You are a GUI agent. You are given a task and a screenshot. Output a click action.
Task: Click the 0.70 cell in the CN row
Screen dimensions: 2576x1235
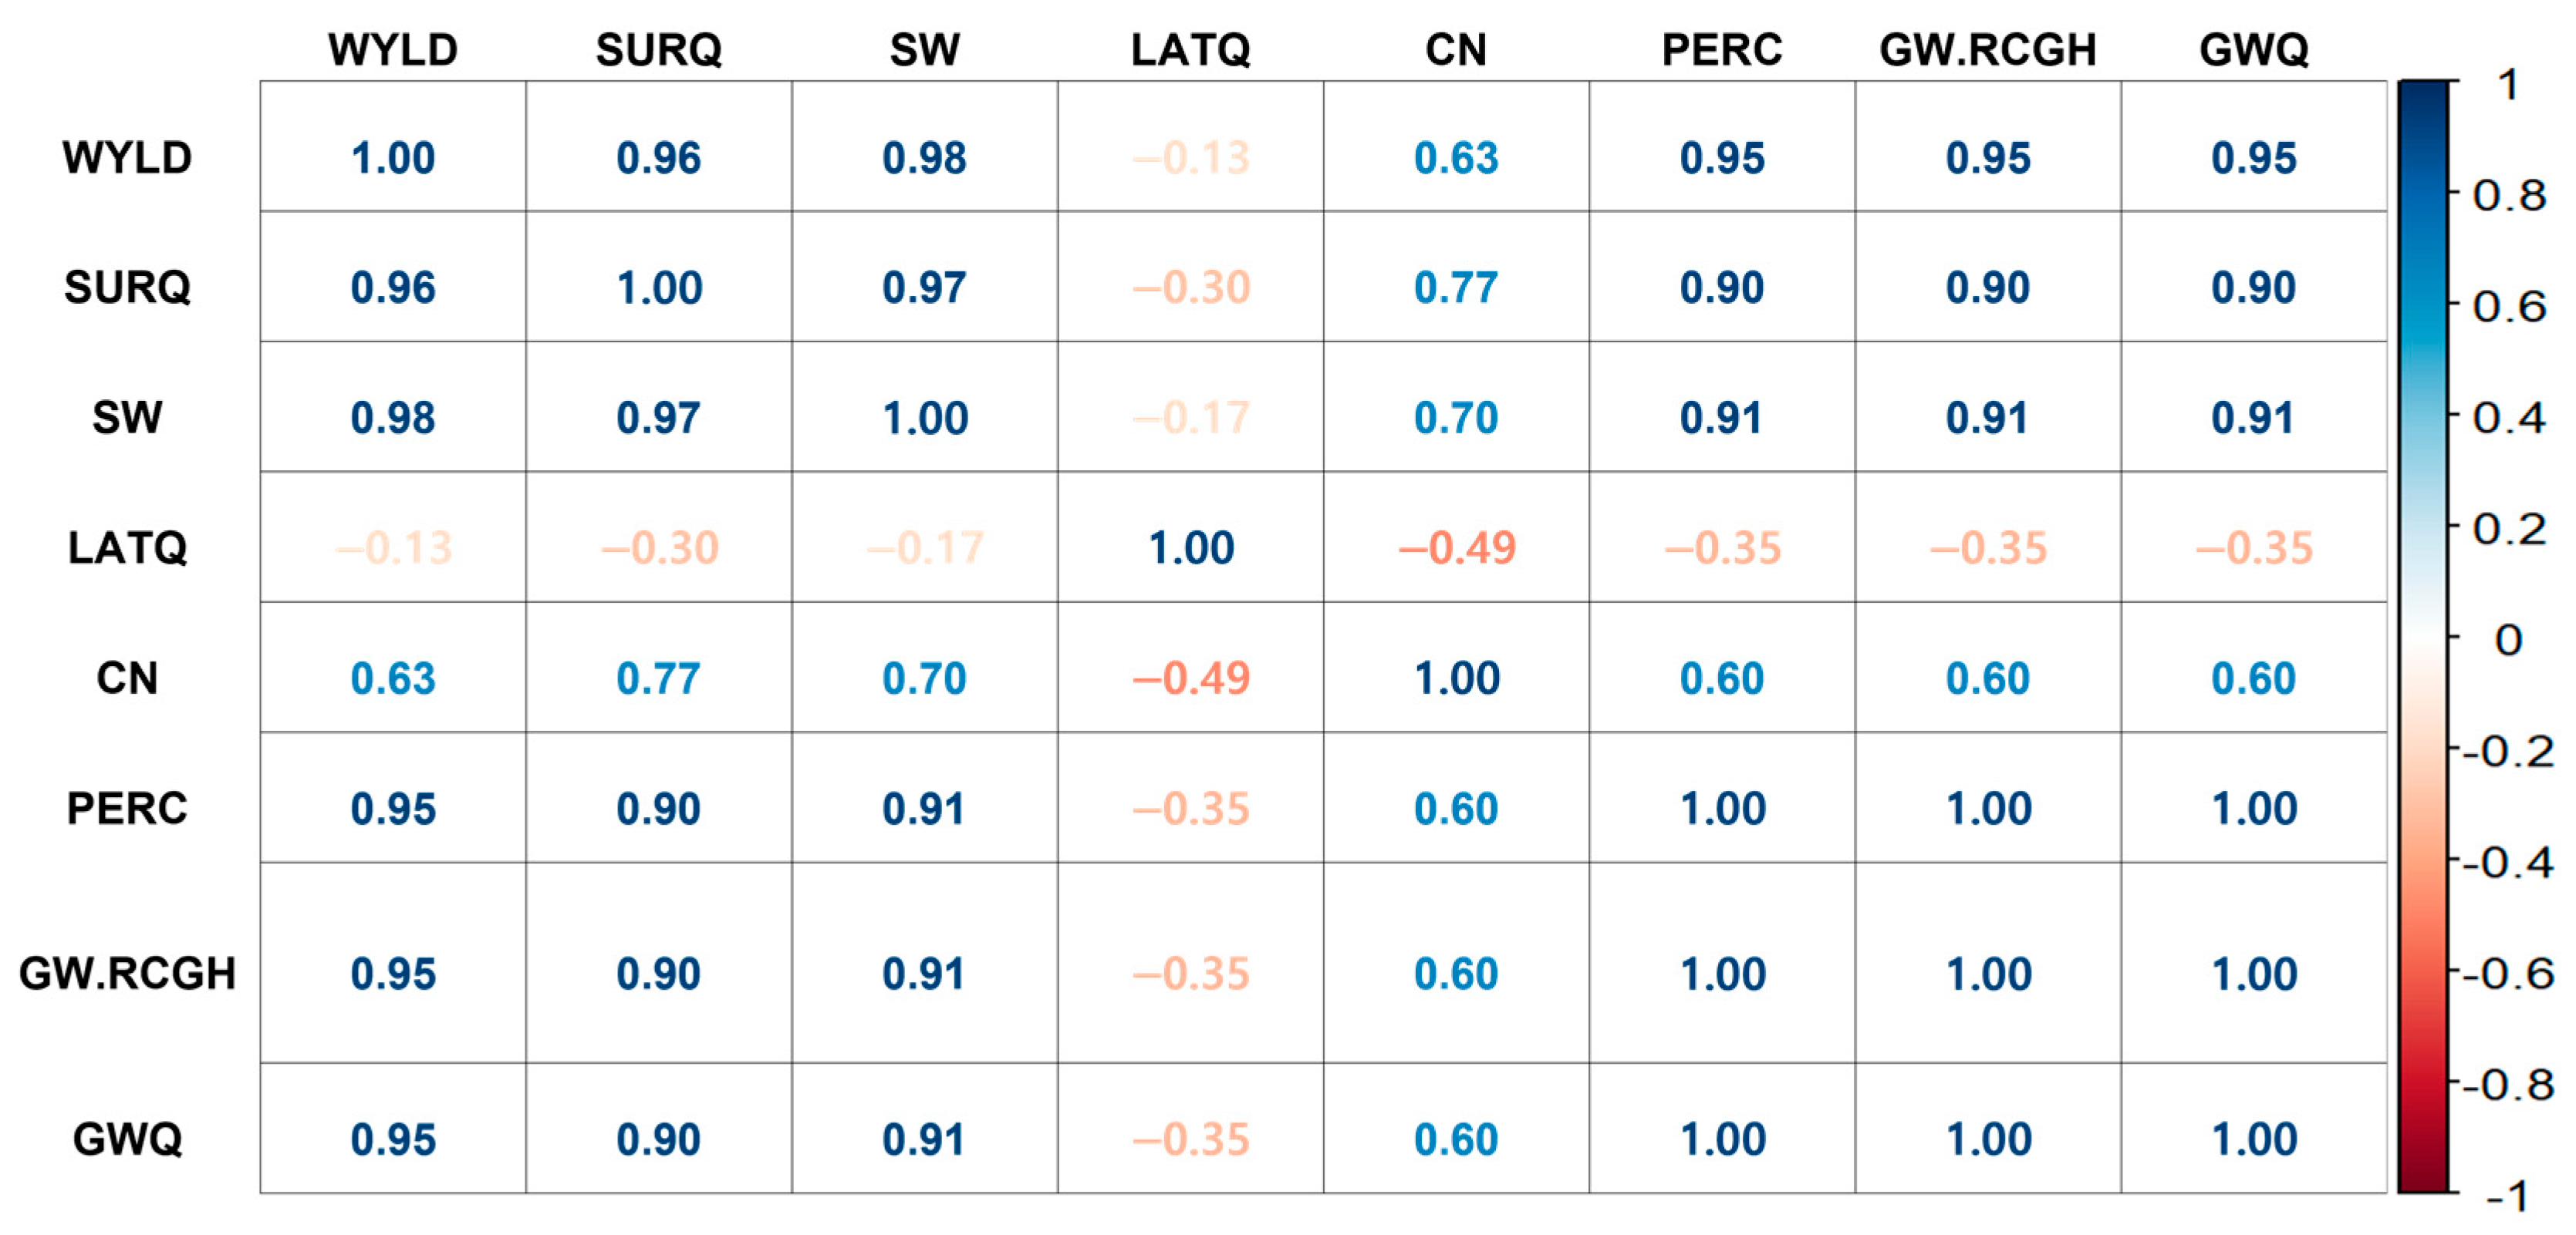[x=924, y=678]
